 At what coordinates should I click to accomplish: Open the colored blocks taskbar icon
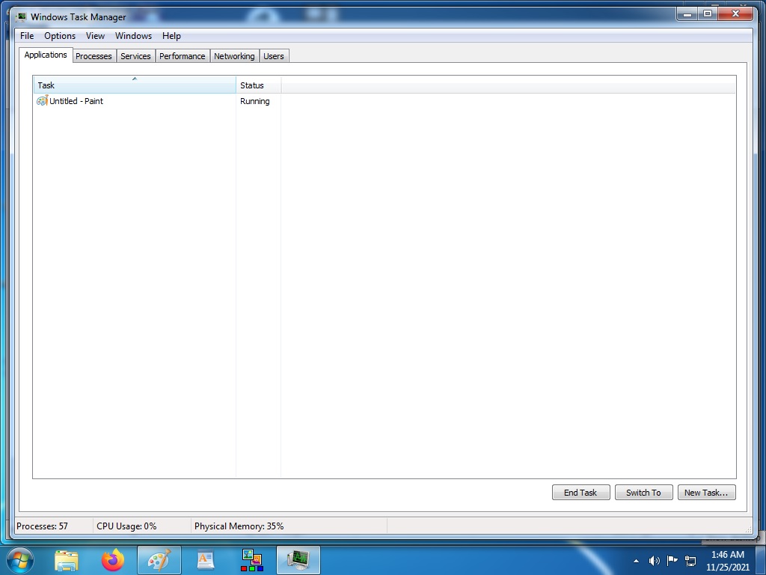[252, 560]
